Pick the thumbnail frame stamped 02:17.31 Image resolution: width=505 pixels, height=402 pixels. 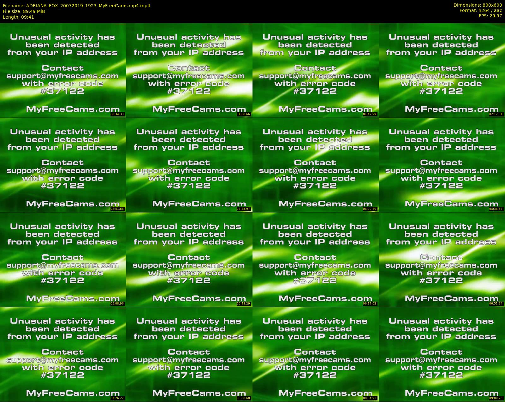tap(442, 70)
